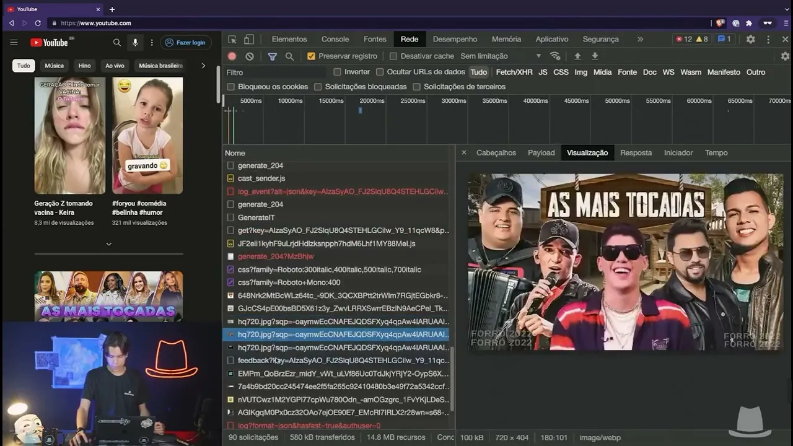Open network settings gear icon

[x=785, y=56]
